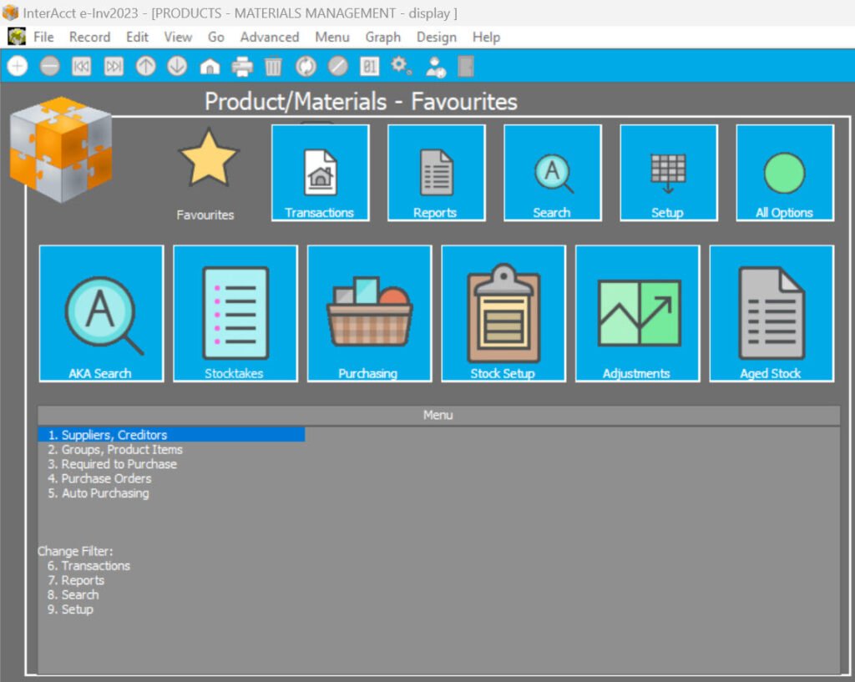
Task: Open the Design menu
Action: pyautogui.click(x=436, y=37)
